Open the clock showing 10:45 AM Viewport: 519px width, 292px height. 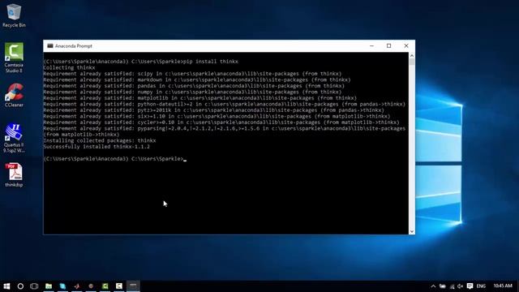[503, 286]
